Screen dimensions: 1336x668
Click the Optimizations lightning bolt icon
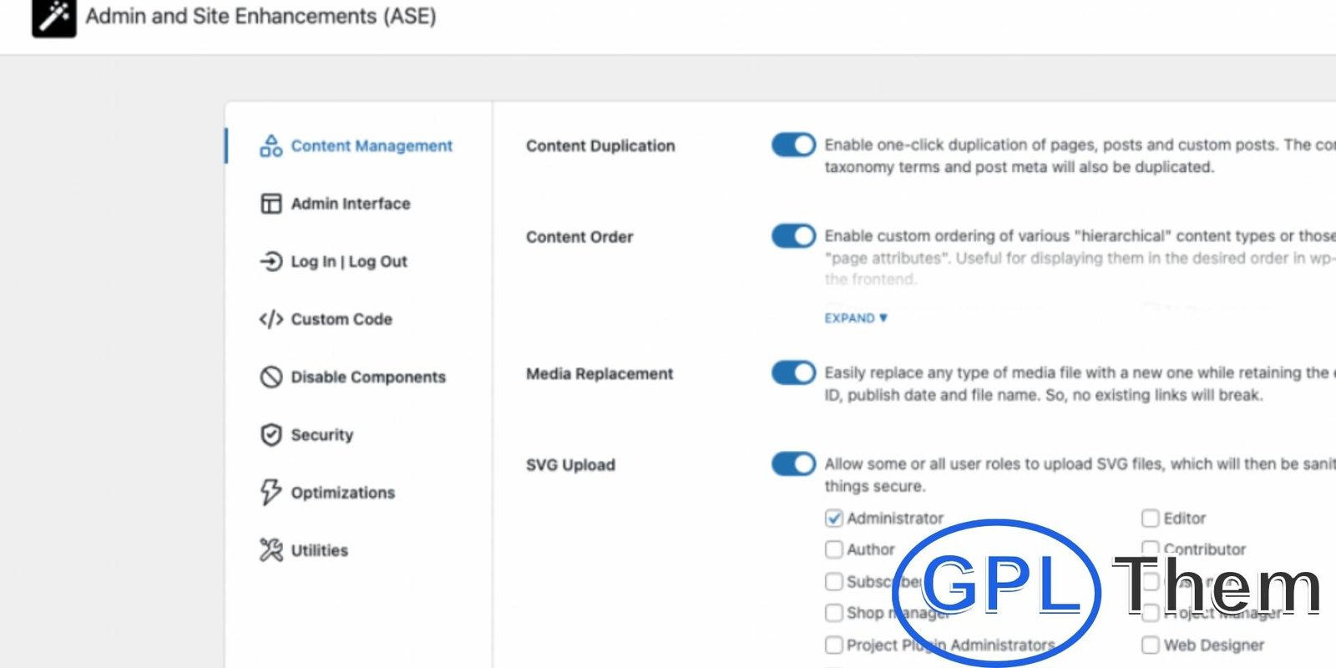(x=271, y=493)
